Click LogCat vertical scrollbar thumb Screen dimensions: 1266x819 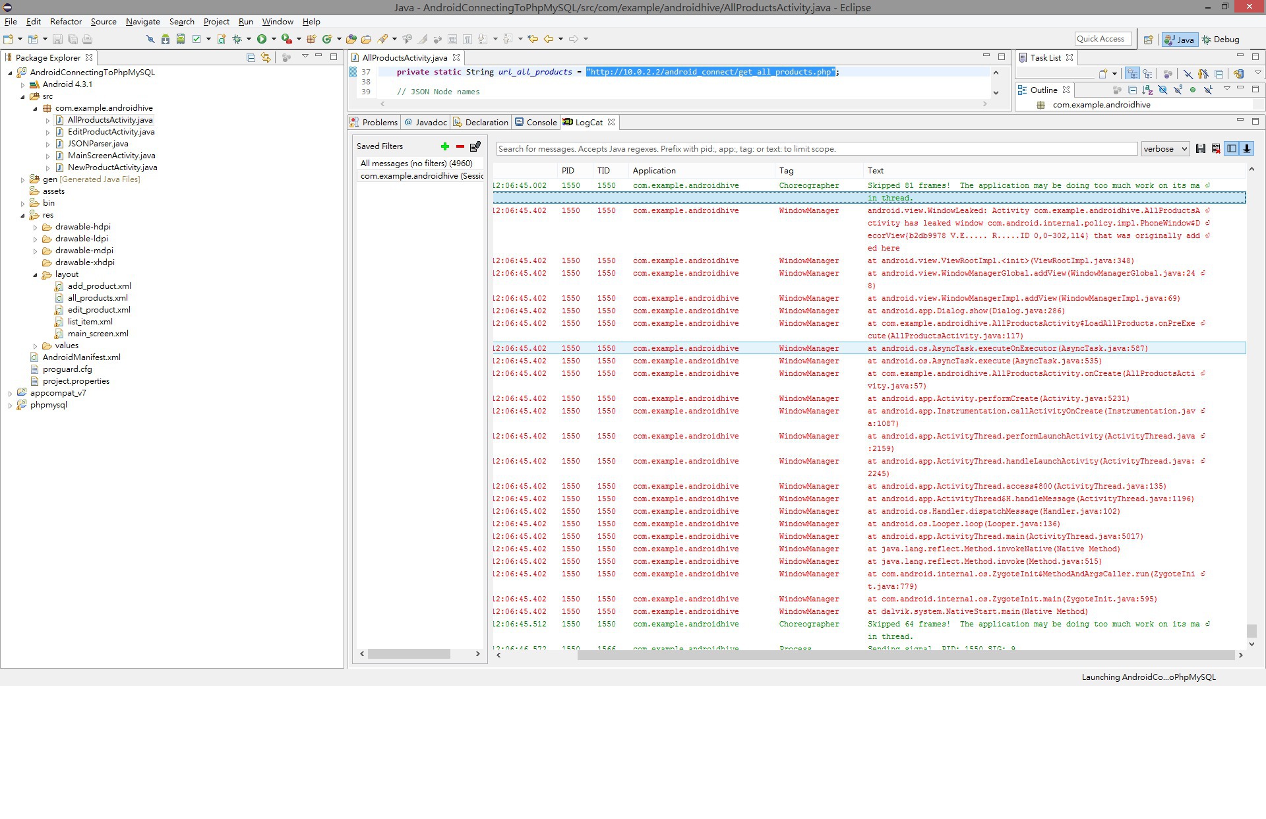(1251, 631)
